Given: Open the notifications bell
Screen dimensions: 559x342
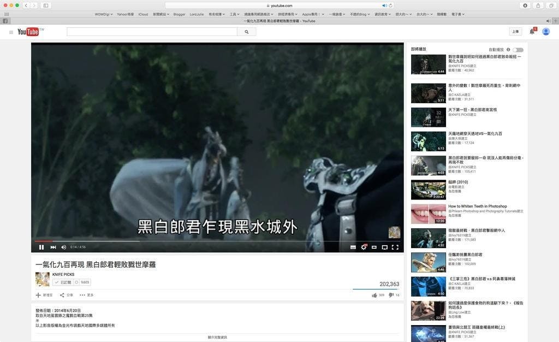Looking at the screenshot, I should tap(532, 31).
